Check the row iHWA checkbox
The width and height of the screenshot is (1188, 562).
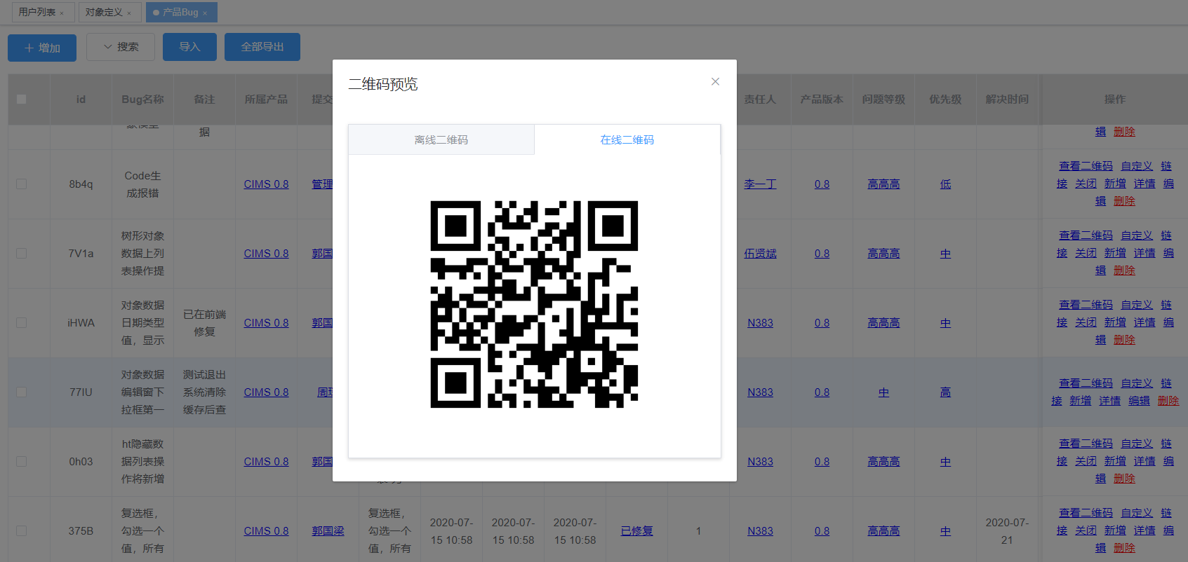(22, 322)
